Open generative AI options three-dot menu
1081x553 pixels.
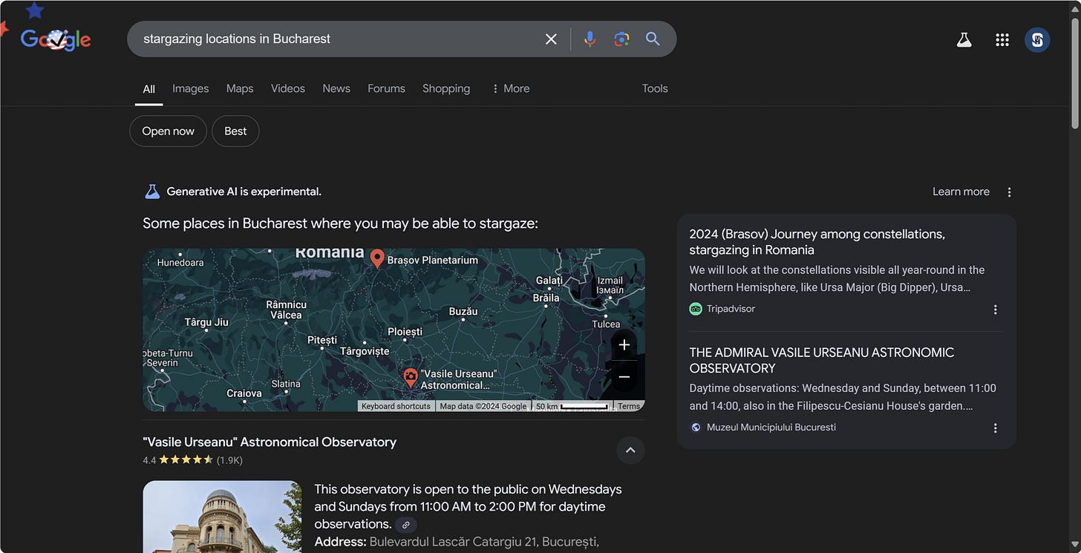tap(1009, 192)
